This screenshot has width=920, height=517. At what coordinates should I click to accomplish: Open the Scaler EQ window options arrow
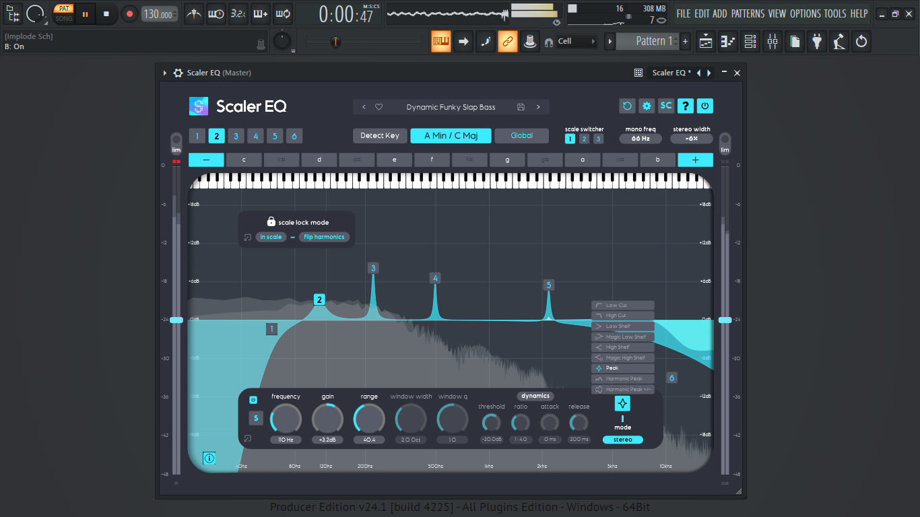click(165, 73)
